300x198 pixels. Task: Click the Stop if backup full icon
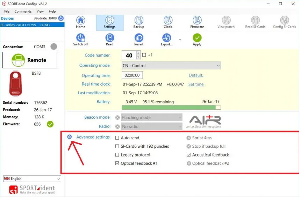pos(189,147)
